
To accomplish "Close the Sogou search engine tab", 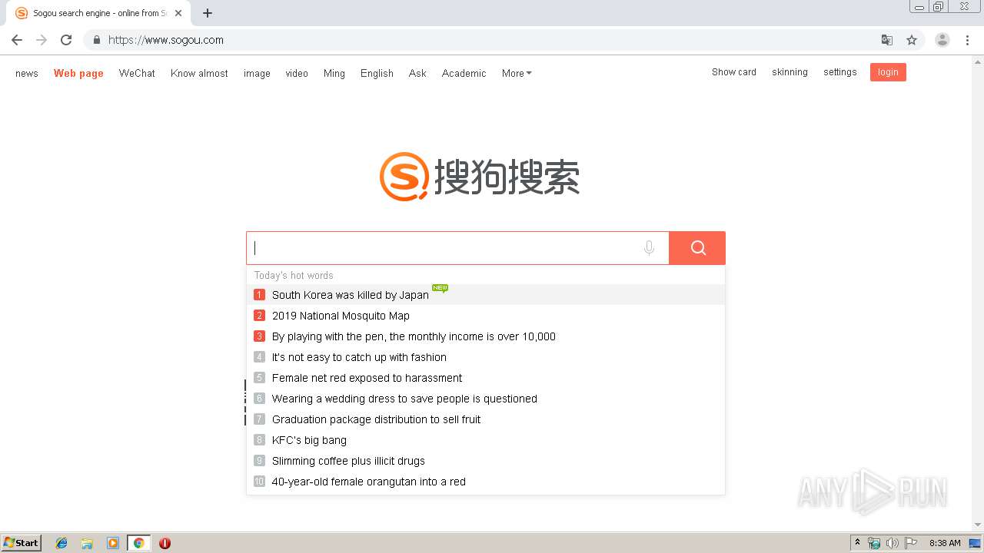I will (178, 13).
